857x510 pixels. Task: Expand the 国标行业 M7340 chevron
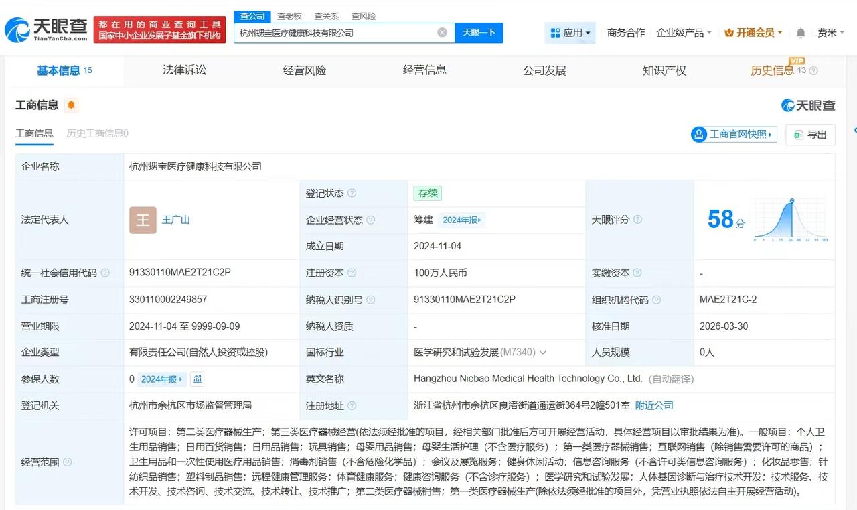coord(542,353)
